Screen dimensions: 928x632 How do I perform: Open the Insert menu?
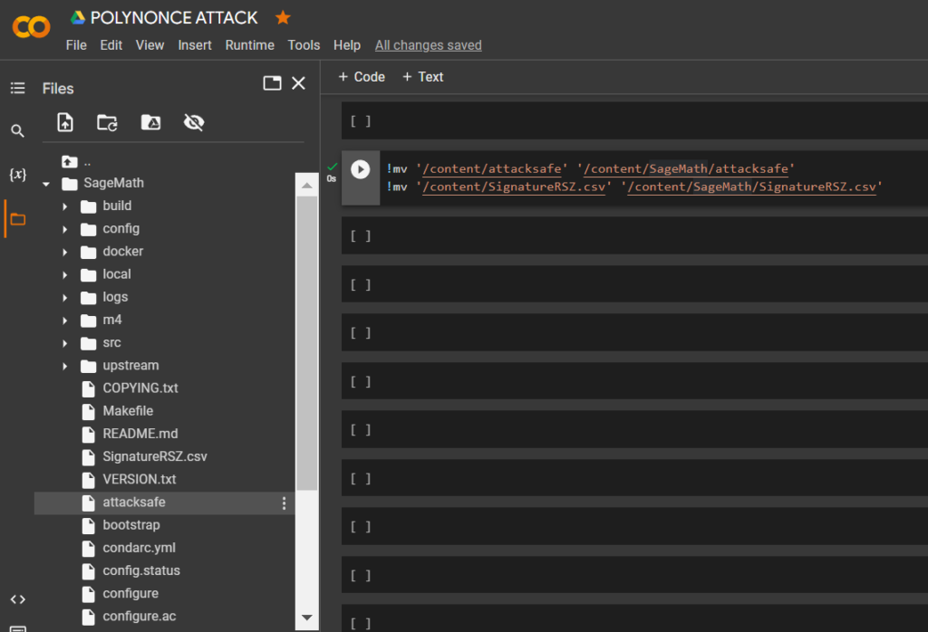coord(195,45)
